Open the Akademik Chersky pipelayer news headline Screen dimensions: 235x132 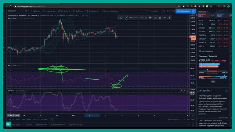(x=213, y=97)
